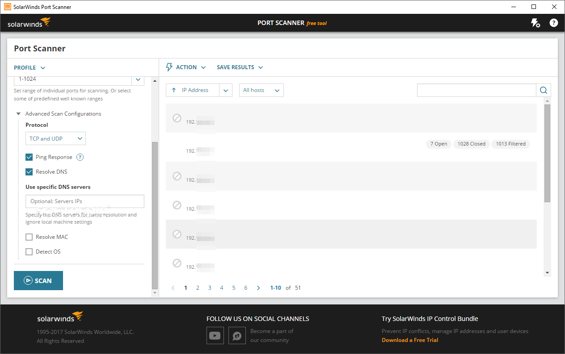
Task: Open the help question mark icon in header
Action: point(554,23)
